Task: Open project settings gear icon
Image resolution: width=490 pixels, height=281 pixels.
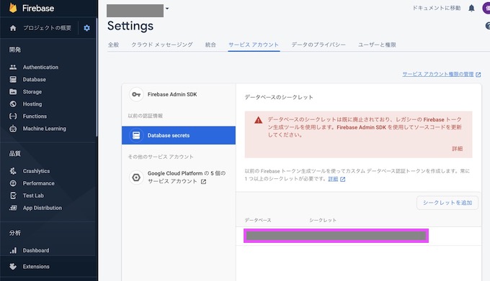Action: click(x=87, y=28)
